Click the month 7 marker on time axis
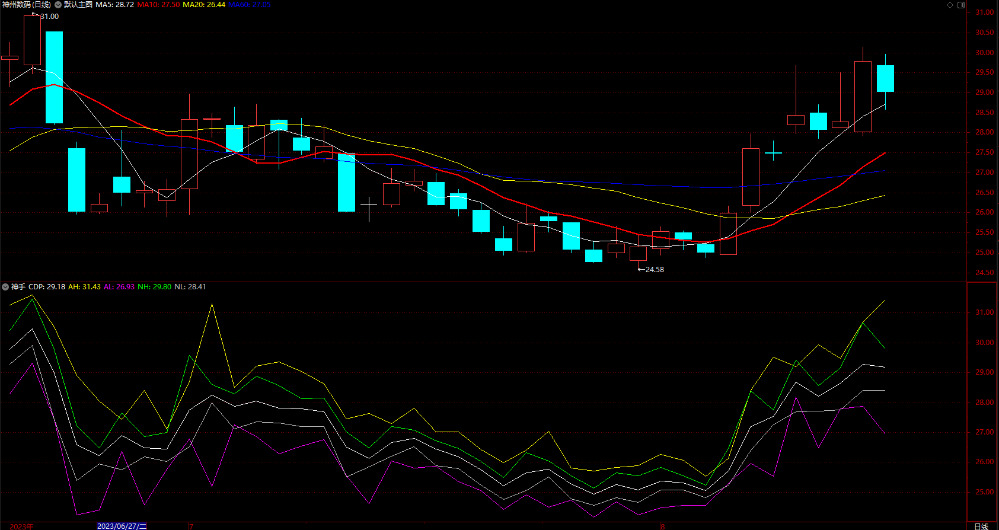Image resolution: width=999 pixels, height=530 pixels. [x=191, y=526]
